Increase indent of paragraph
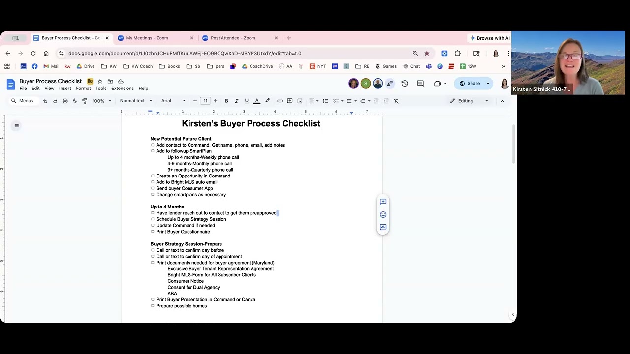 point(386,101)
